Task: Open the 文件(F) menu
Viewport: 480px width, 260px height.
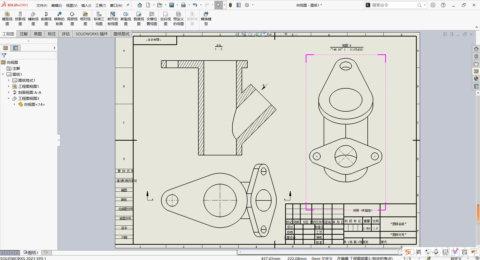Action: click(x=42, y=6)
